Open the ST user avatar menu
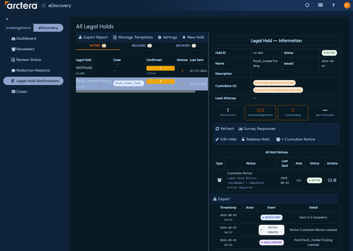 coord(347,5)
